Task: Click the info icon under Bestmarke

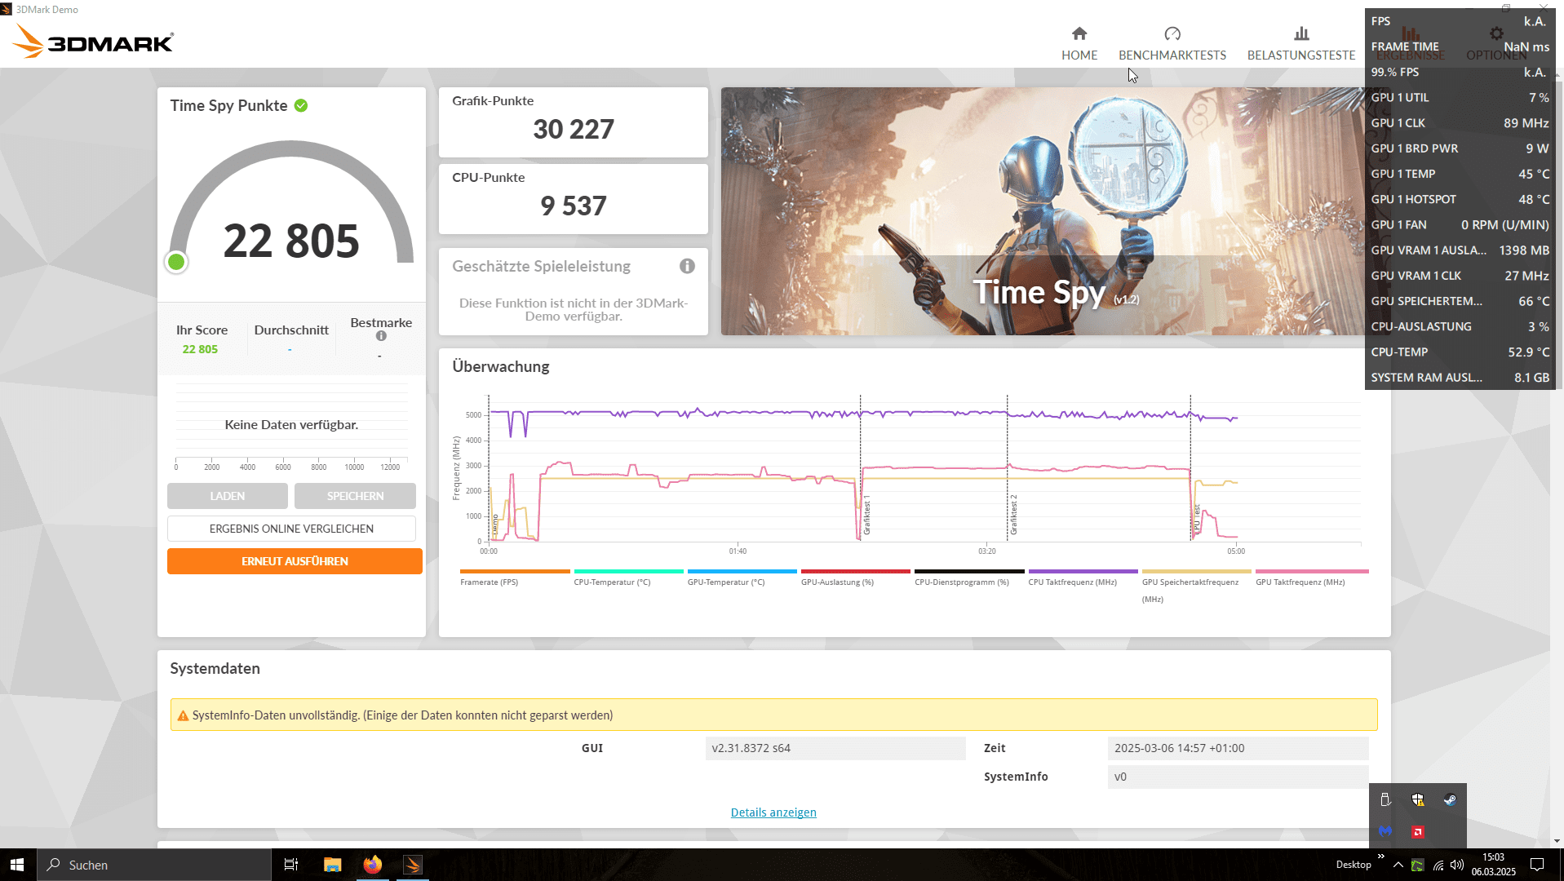Action: click(381, 336)
